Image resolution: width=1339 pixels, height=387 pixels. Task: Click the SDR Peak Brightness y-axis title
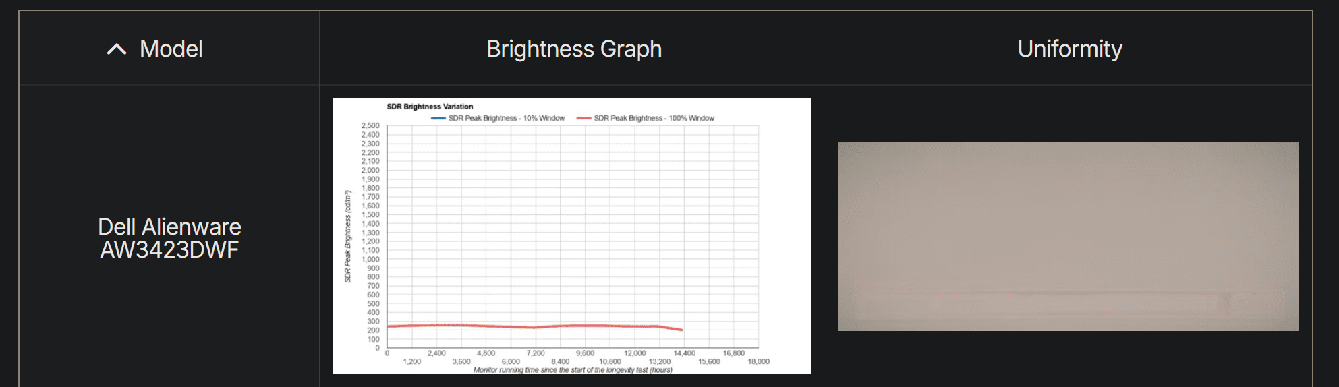tap(348, 236)
